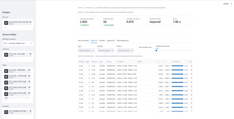Screen dimensions: 234x119
Task: Open the Méthode d'analyse dropdown
Action: (x=18, y=43)
